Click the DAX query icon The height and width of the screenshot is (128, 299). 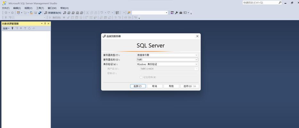coord(82,13)
